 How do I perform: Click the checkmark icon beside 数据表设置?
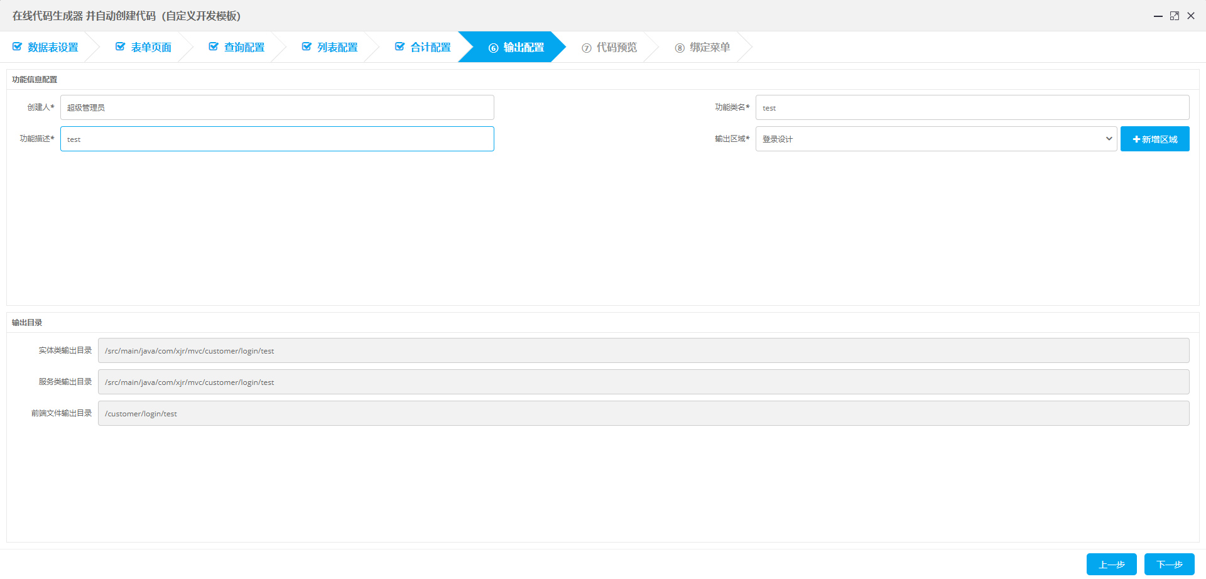[18, 46]
